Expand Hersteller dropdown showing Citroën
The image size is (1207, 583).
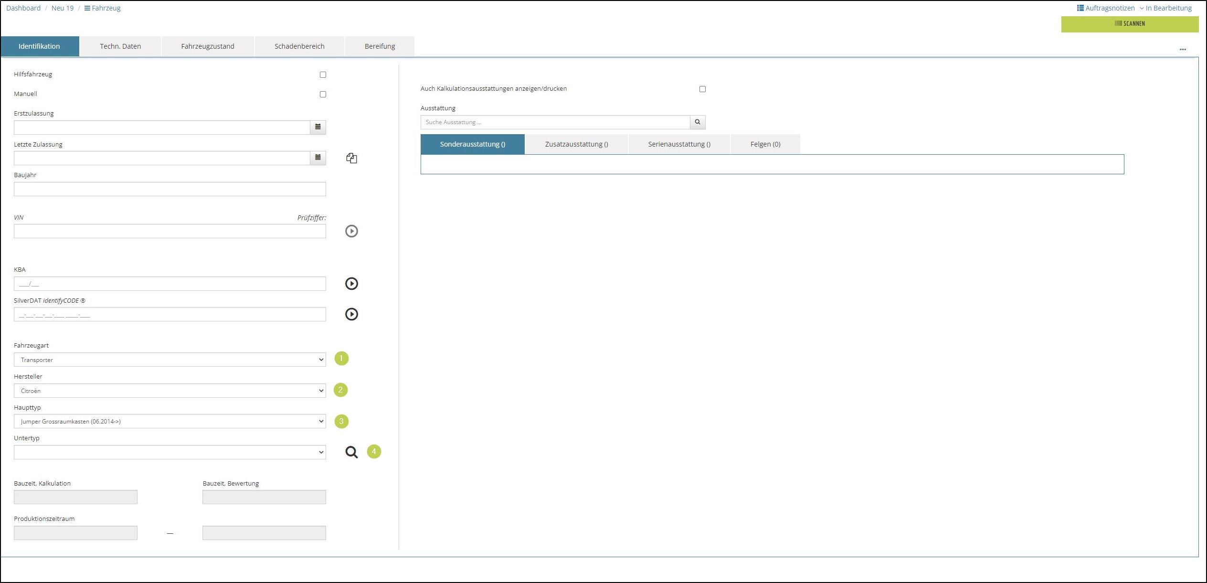point(169,391)
